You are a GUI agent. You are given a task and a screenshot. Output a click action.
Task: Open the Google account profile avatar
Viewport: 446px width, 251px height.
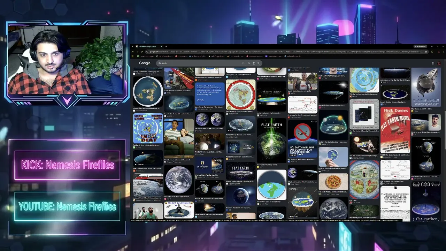[439, 63]
